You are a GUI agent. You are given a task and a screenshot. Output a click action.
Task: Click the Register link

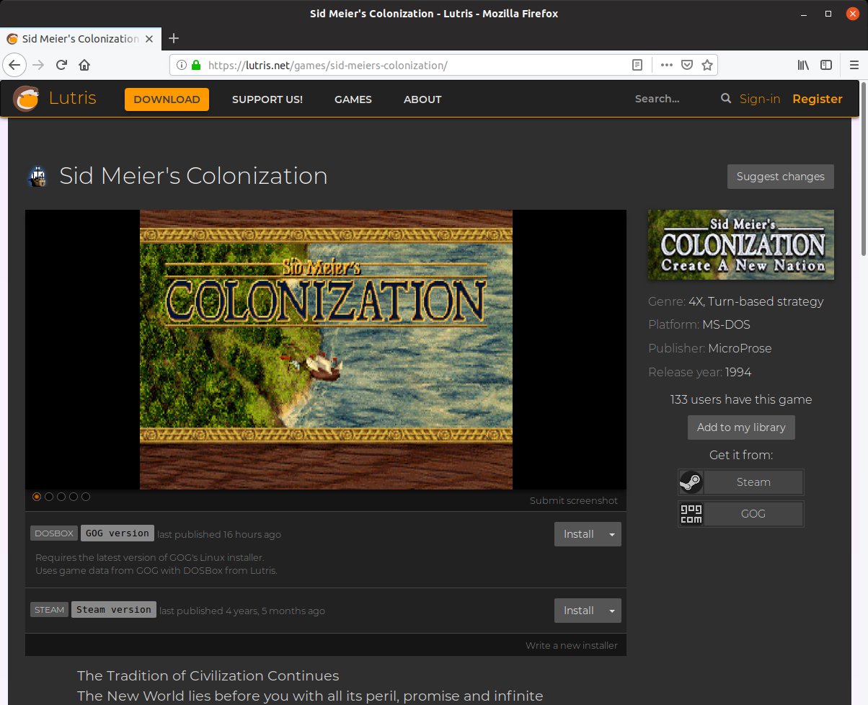click(818, 99)
